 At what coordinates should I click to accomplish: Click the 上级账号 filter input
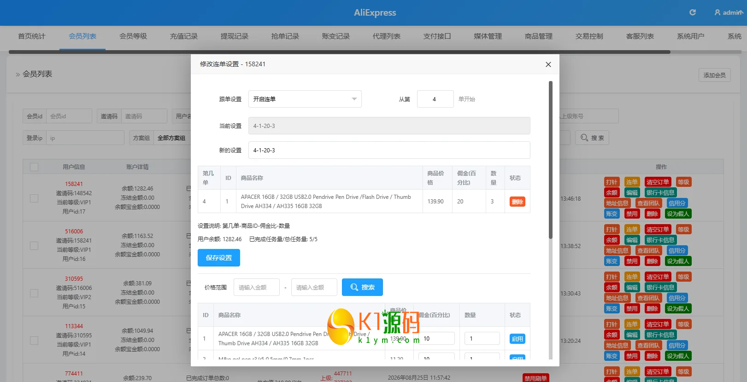pos(588,116)
